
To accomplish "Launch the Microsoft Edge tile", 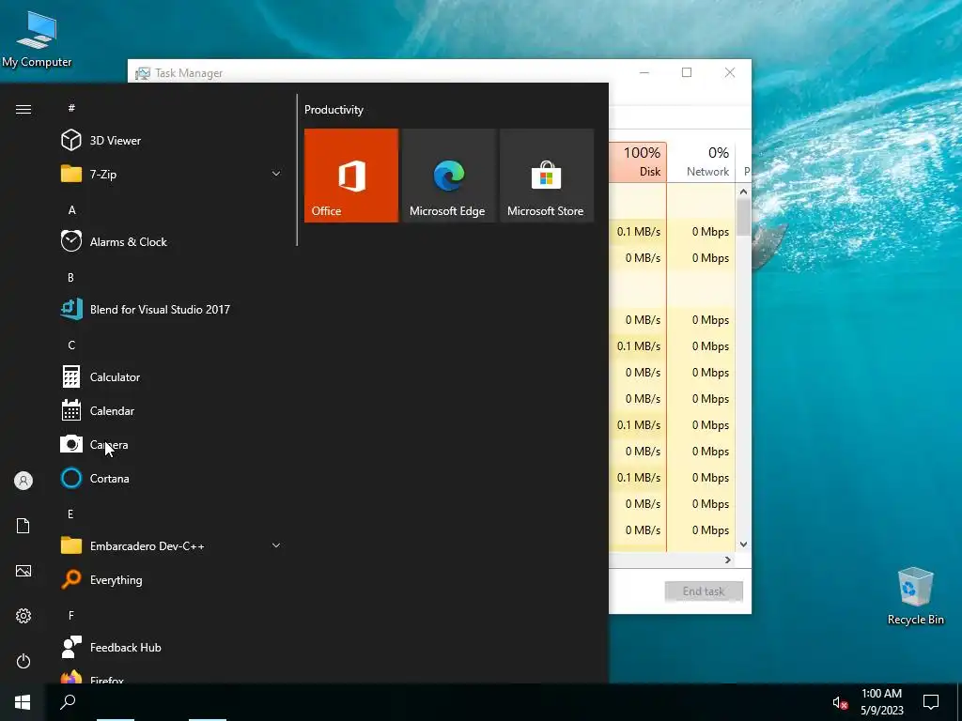I will click(x=448, y=176).
